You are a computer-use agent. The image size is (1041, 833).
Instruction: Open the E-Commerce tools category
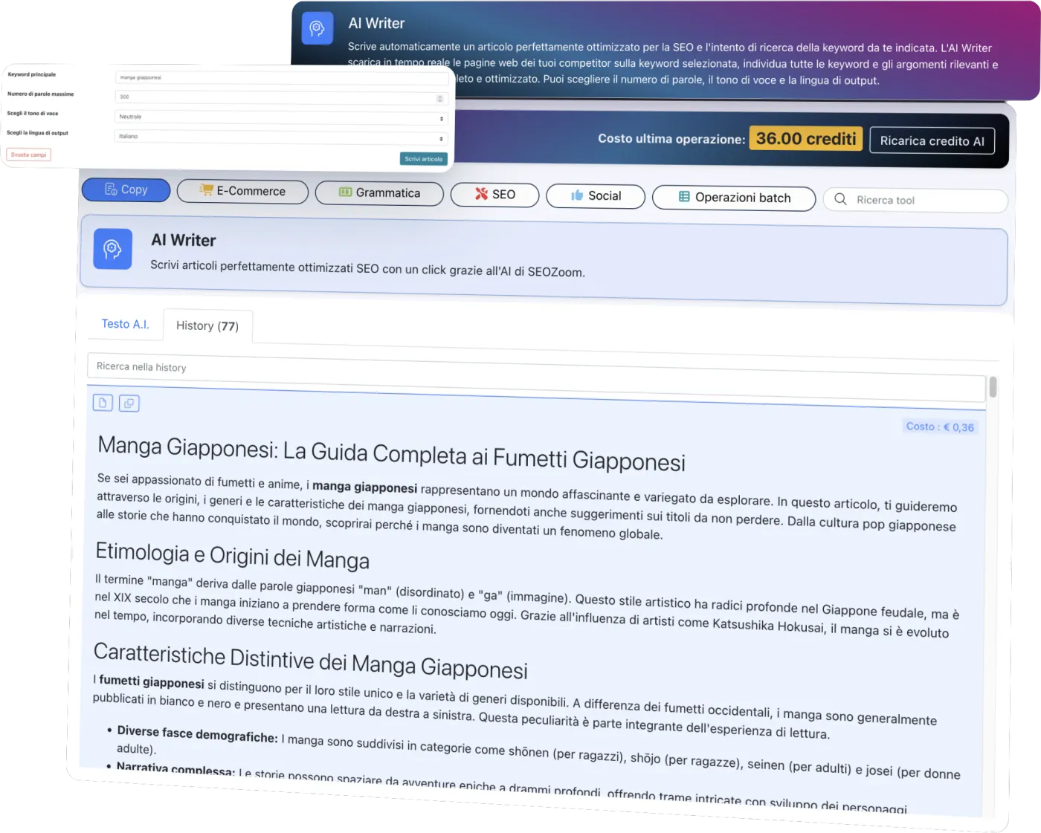click(242, 191)
